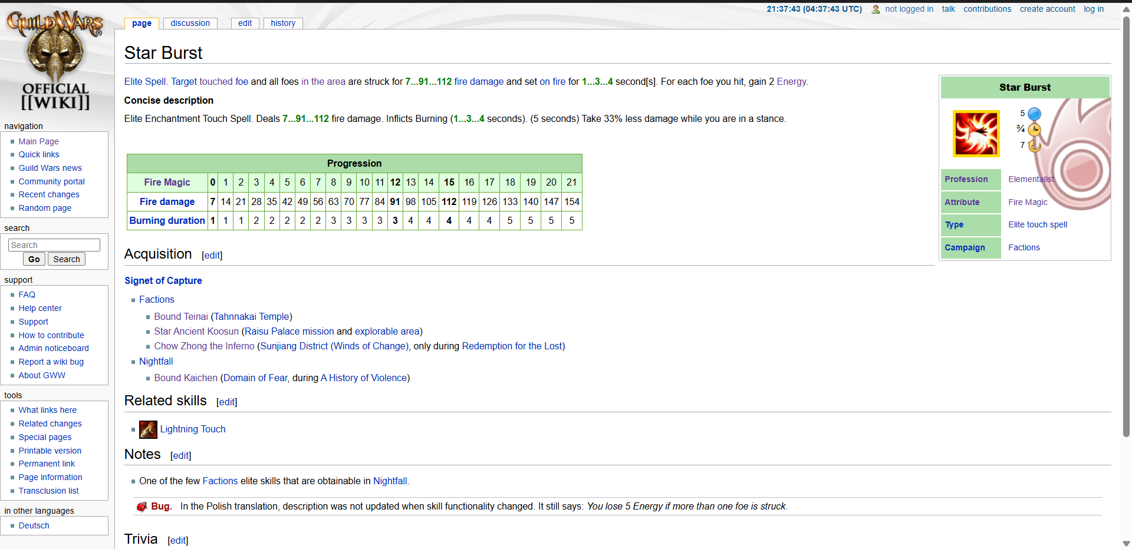Screen dimensions: 1132x549
Task: Open Transclusion list link
Action: pos(48,491)
